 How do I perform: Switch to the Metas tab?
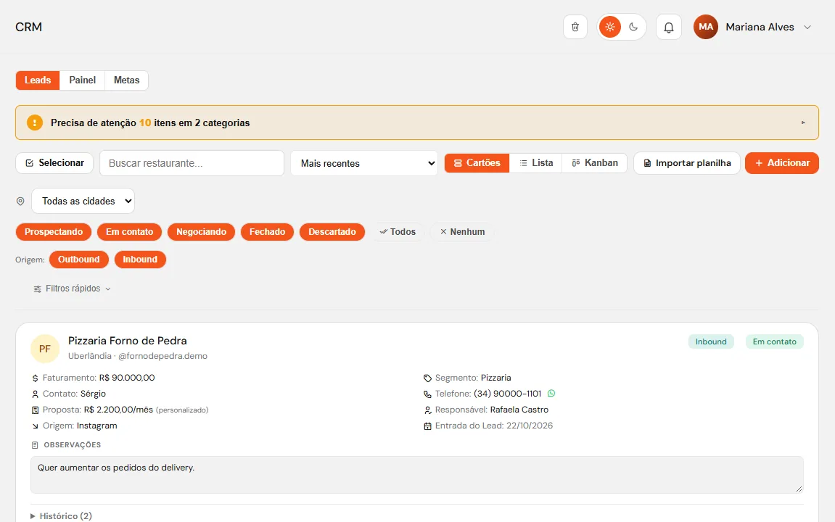pos(127,80)
